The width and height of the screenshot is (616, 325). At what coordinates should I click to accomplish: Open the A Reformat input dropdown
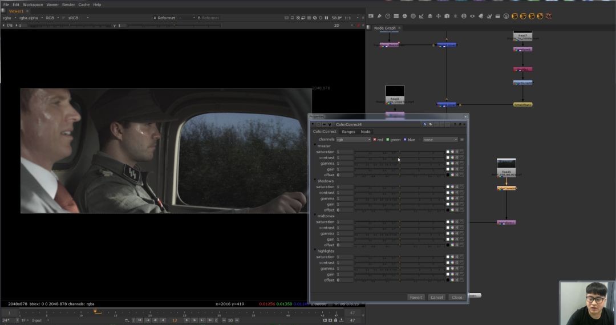coord(174,18)
